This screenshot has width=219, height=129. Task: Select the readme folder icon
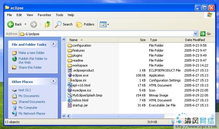[x=70, y=60]
